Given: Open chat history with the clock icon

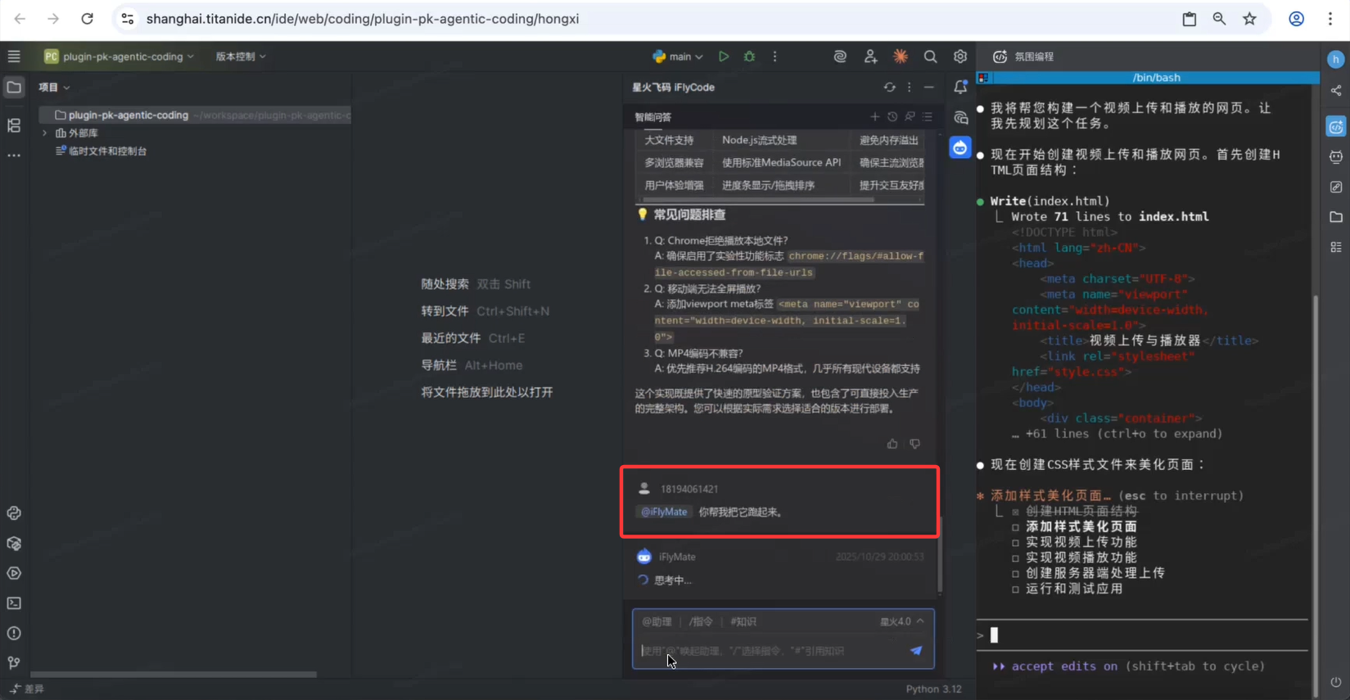Looking at the screenshot, I should (x=892, y=117).
